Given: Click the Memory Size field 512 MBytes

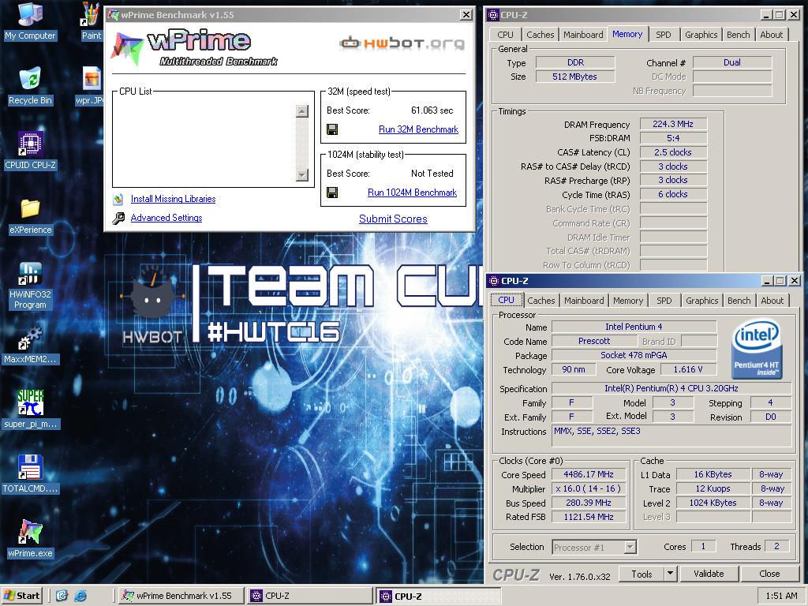Looking at the screenshot, I should 575,77.
